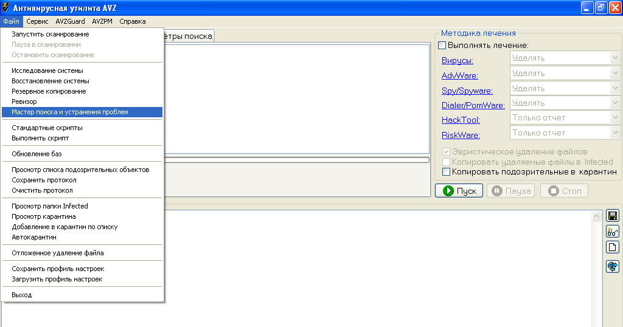This screenshot has height=327, width=623.
Task: Select 'Отложенное удаление файла' menu item
Action: coord(82,253)
